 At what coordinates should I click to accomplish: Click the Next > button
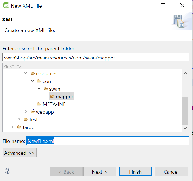(x=100, y=171)
